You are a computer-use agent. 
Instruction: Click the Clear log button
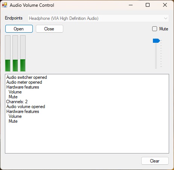(x=155, y=161)
